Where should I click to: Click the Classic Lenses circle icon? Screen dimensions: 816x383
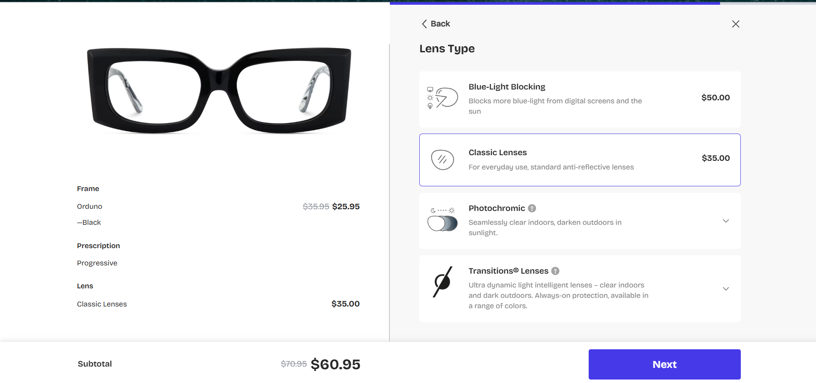click(442, 160)
